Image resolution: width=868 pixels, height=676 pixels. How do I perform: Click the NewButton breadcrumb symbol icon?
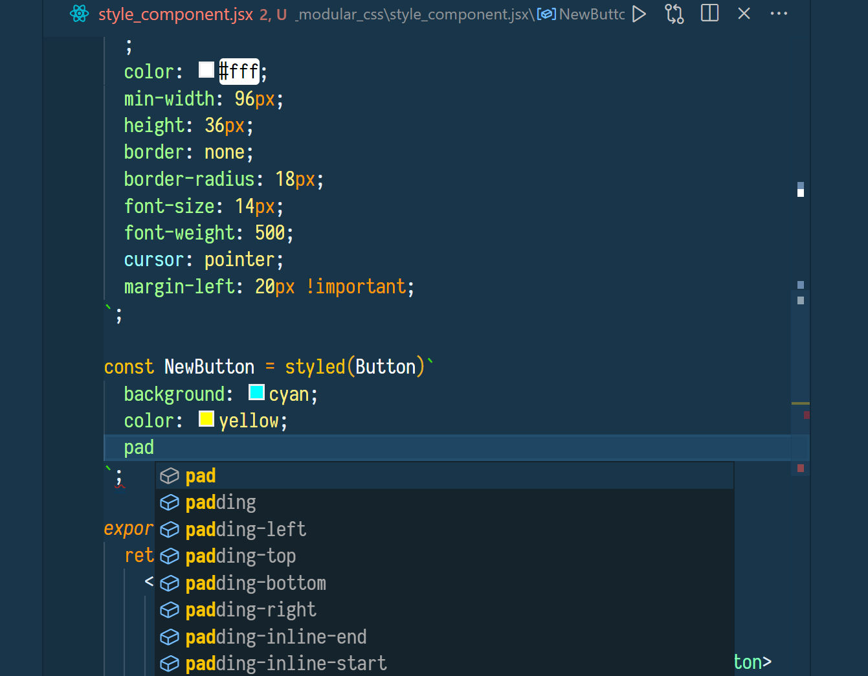(x=546, y=14)
